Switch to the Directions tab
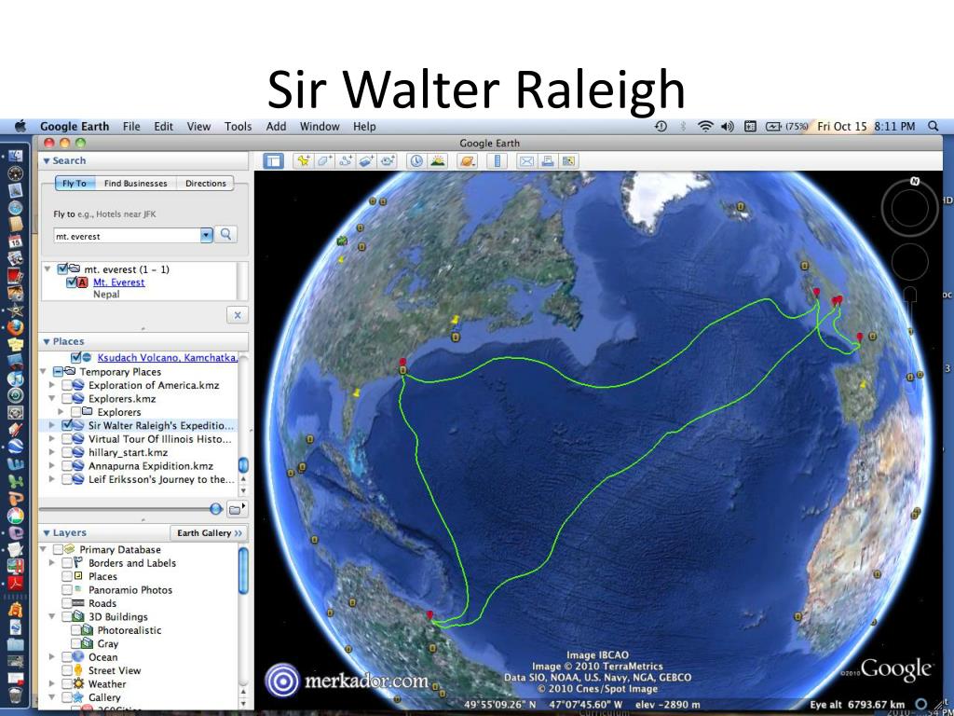954x716 pixels. coord(206,184)
